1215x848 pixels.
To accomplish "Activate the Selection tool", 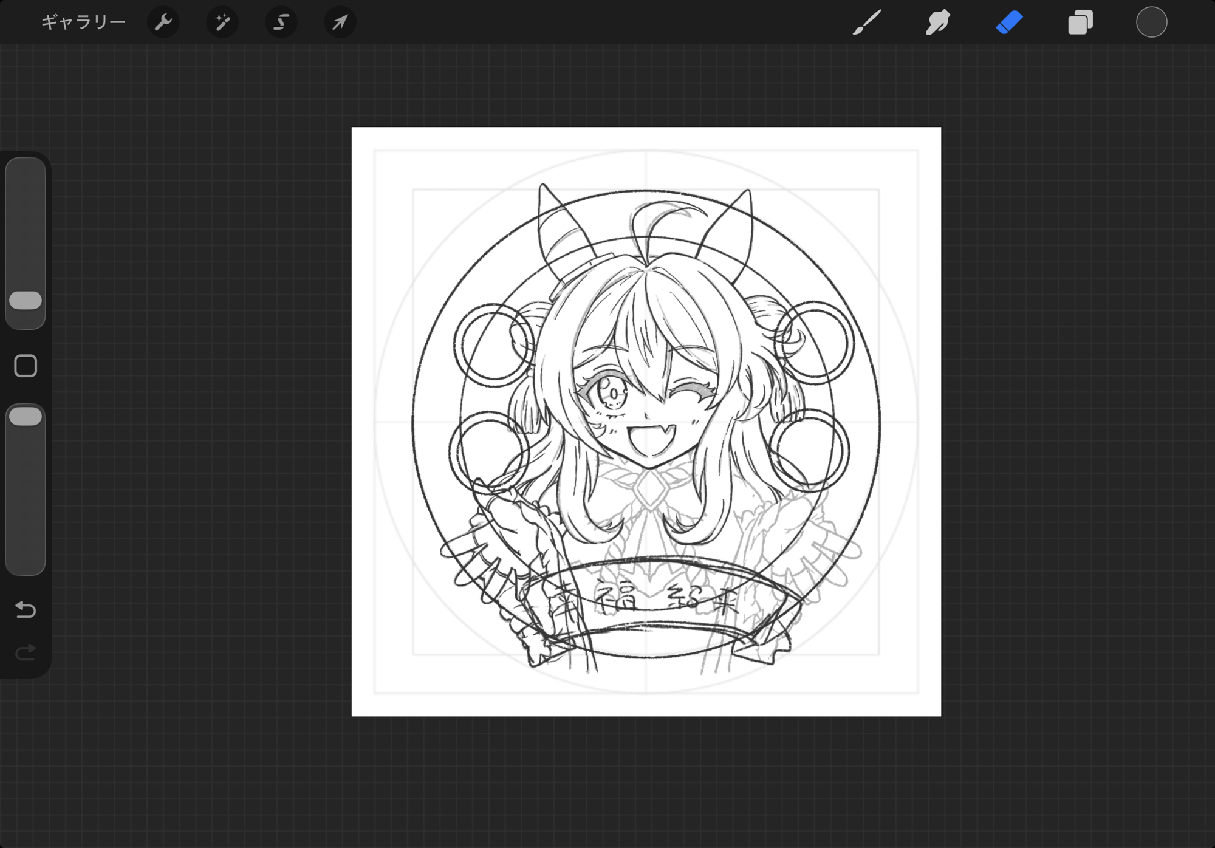I will pos(281,22).
